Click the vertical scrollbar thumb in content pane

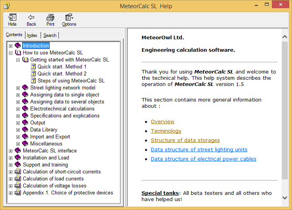pyautogui.click(x=285, y=110)
